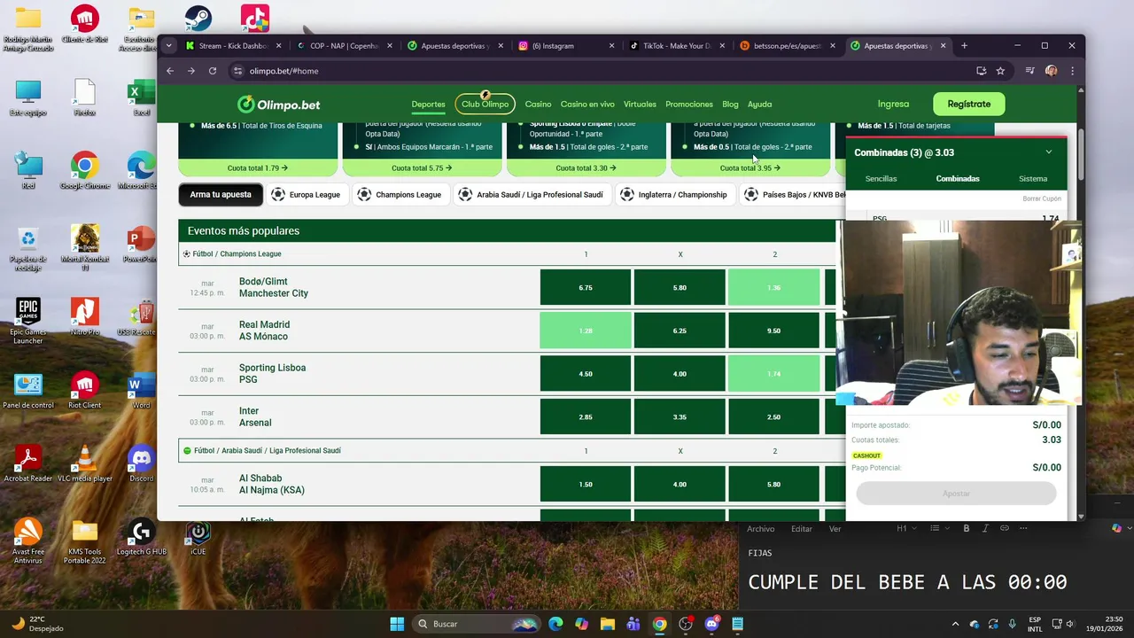Click the Ingresa login link
Screen dimensions: 1134x638
coord(893,104)
